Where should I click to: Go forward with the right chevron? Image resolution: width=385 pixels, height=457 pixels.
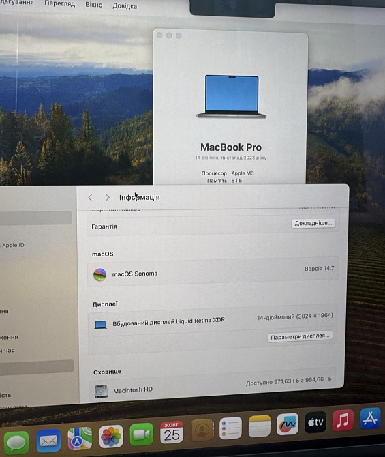[x=108, y=198]
